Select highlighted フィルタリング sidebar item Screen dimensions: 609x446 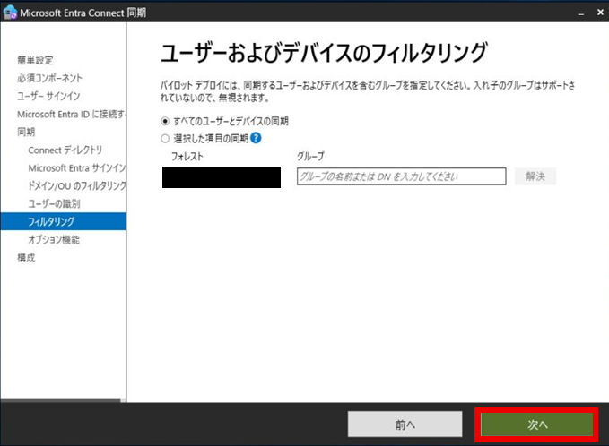[x=51, y=221]
